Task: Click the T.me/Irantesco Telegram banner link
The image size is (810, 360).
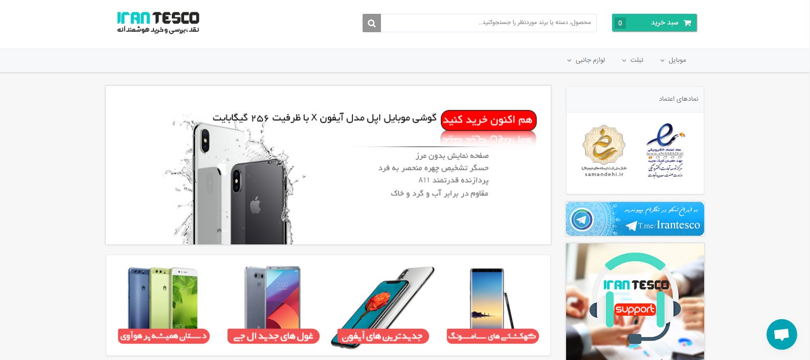Action: pyautogui.click(x=635, y=219)
